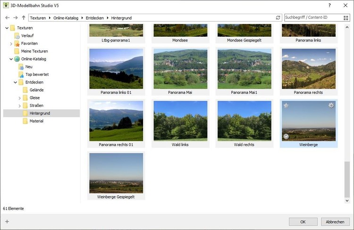Select Verlauf in tree
354x230 pixels.
[x=27, y=36]
